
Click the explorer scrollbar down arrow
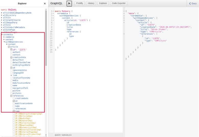[46, 135]
